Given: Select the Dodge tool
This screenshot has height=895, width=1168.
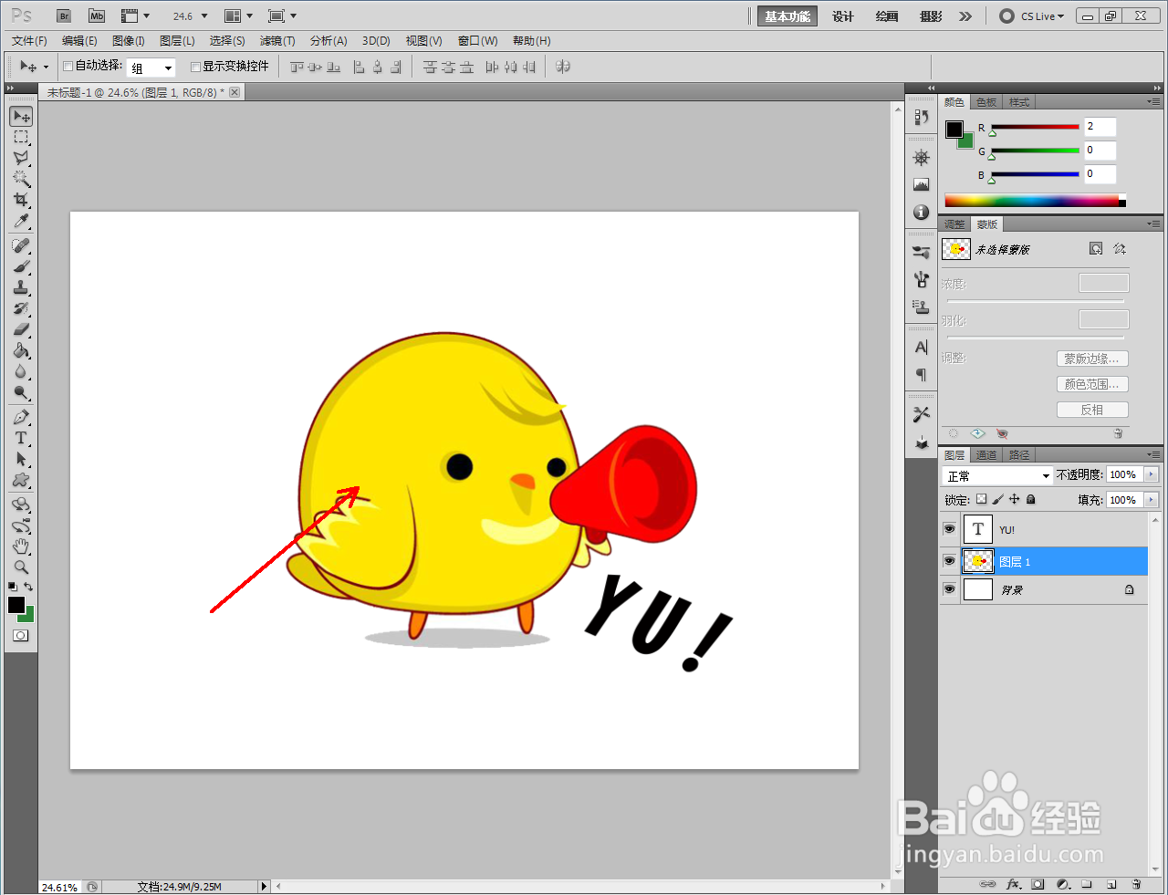Looking at the screenshot, I should click(21, 392).
